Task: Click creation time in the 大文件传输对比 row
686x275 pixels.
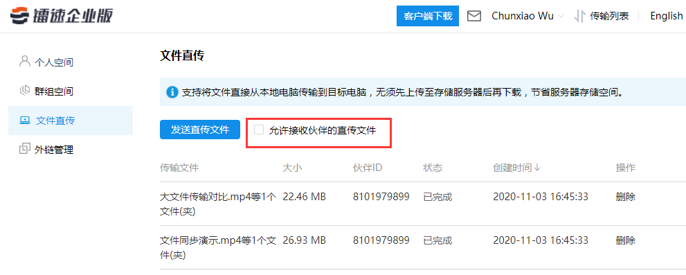Action: point(541,197)
